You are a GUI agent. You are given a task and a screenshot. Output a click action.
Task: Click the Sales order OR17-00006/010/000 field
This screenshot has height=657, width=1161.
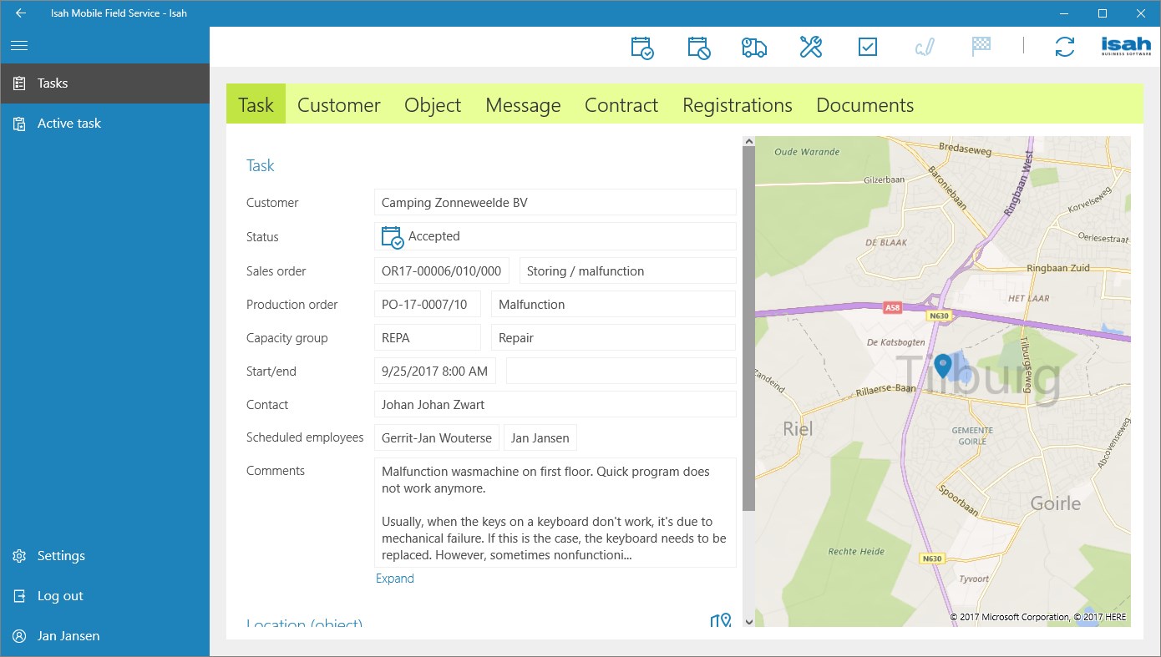441,270
